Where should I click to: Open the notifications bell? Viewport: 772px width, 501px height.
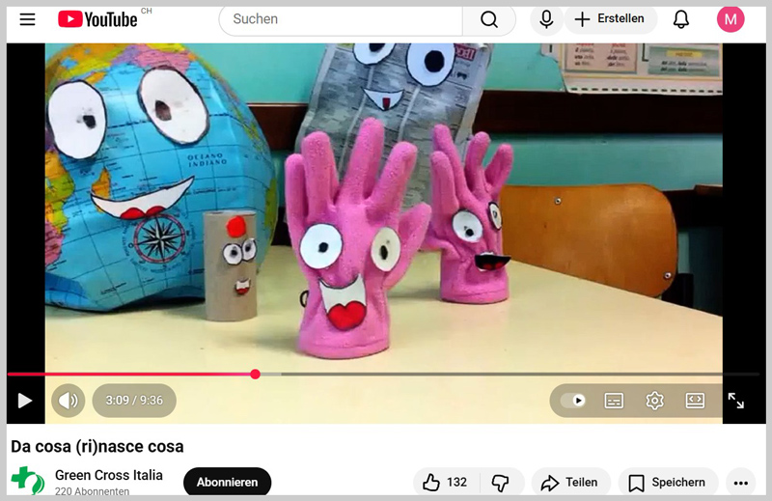coord(681,19)
